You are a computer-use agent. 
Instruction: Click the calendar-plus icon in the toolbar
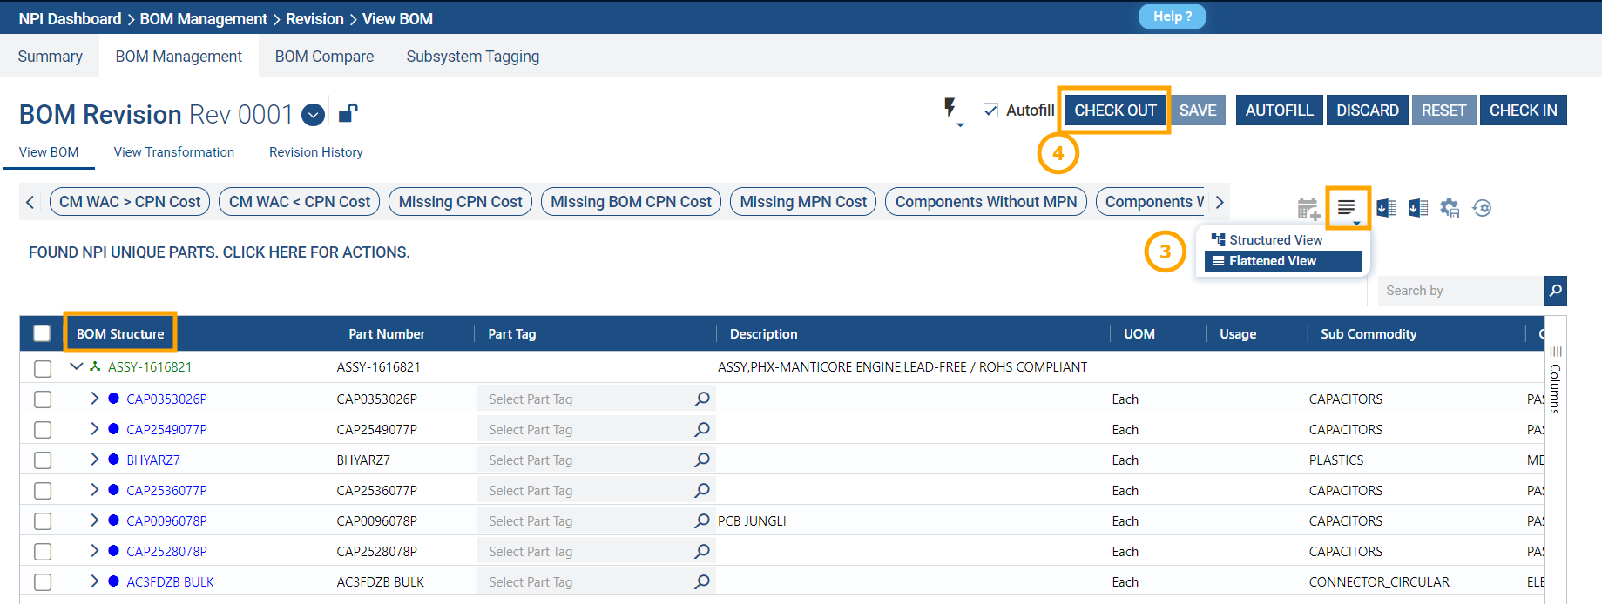1308,209
